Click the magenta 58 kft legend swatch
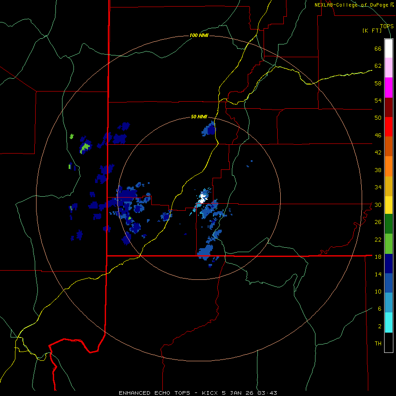Image resolution: width=396 pixels, height=396 pixels. [x=389, y=88]
